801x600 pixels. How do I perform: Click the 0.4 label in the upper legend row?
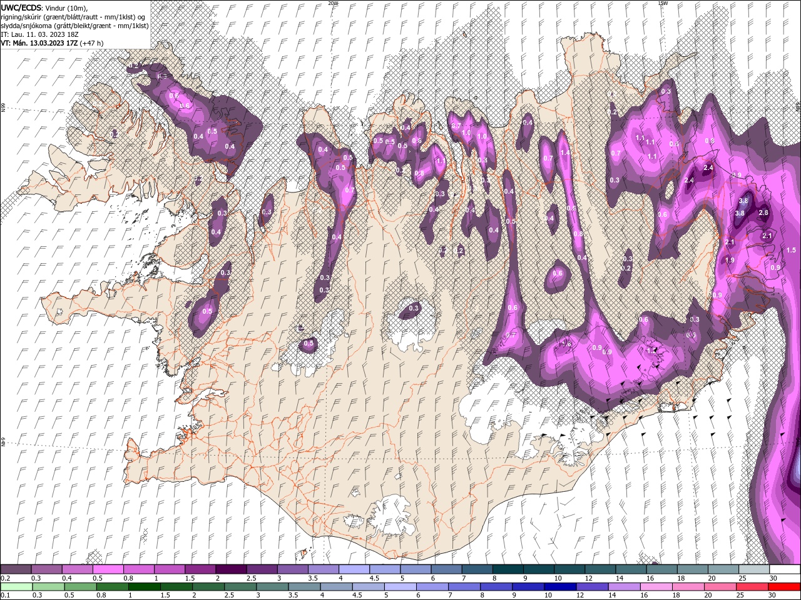67,578
